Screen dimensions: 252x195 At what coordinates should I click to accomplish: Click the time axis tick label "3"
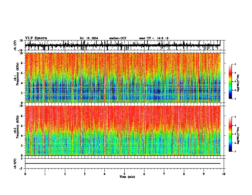pyautogui.click(x=85, y=174)
